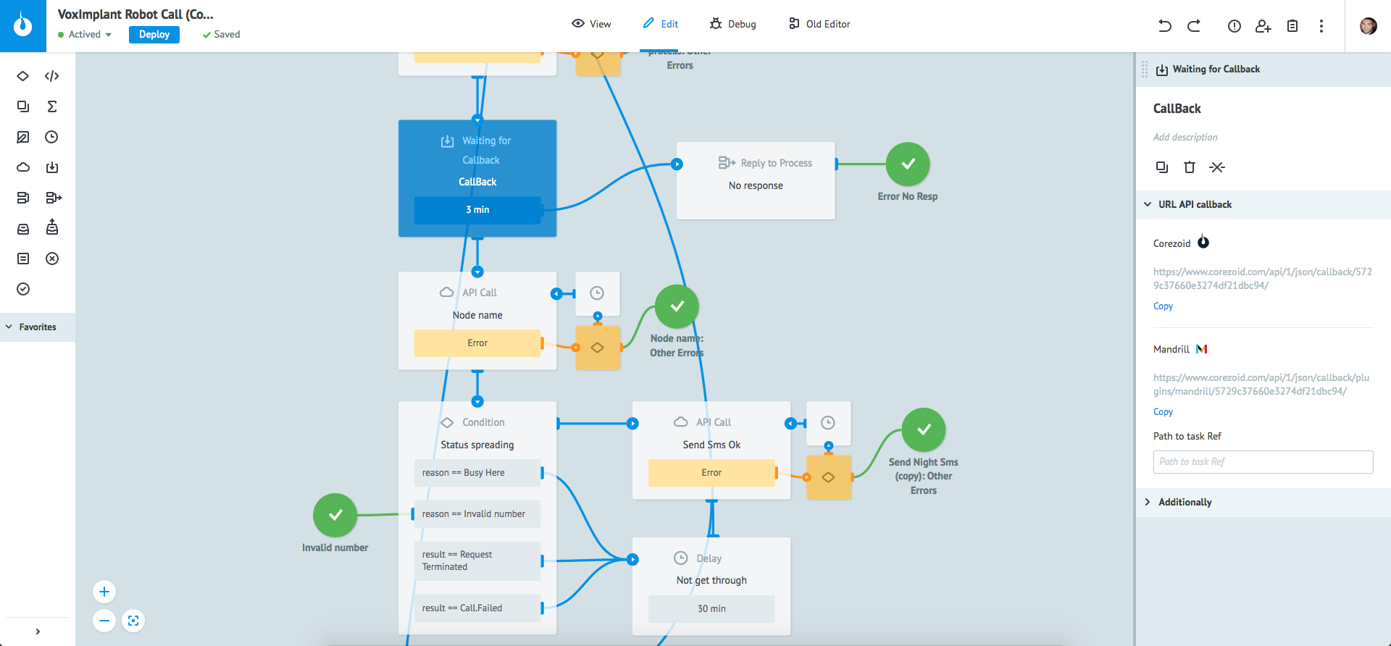Open the three-dot more options menu

[1321, 26]
